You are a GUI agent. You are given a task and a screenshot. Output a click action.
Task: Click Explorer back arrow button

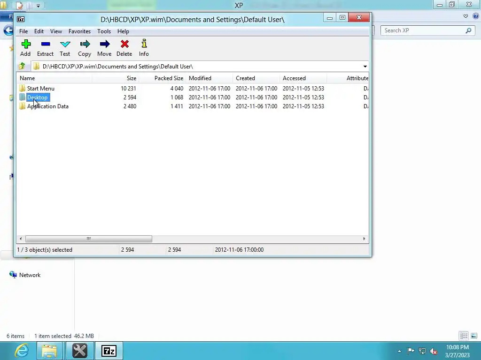8,30
